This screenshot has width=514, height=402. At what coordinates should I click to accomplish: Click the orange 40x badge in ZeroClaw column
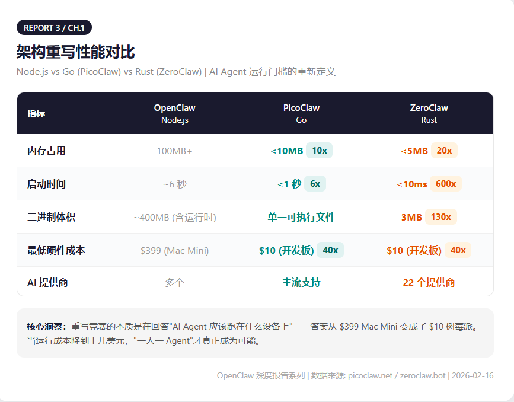pos(458,250)
